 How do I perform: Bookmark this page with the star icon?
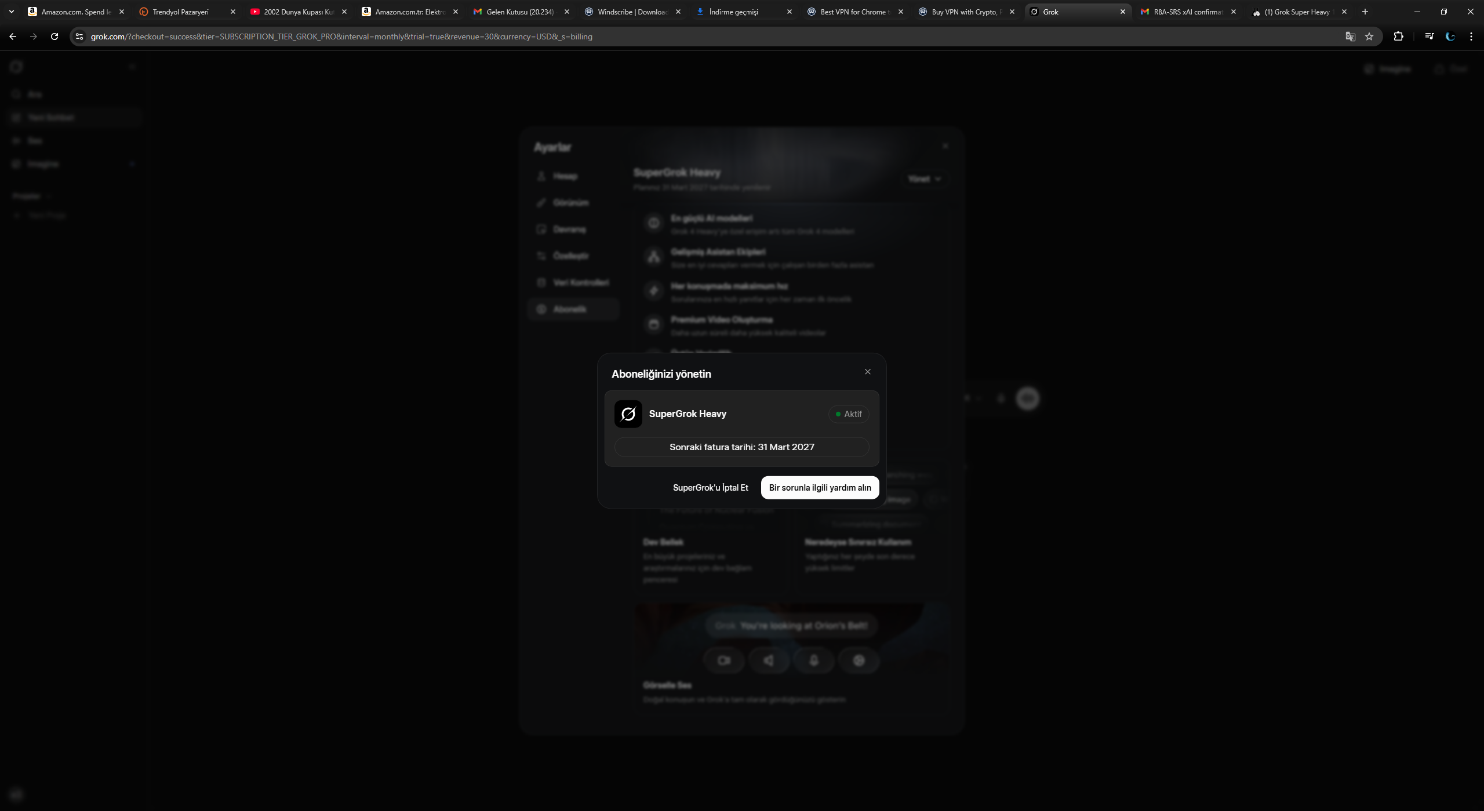[1369, 36]
